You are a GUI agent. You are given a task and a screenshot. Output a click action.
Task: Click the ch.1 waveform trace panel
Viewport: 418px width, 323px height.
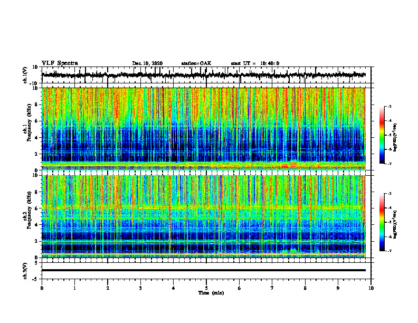[x=206, y=75]
